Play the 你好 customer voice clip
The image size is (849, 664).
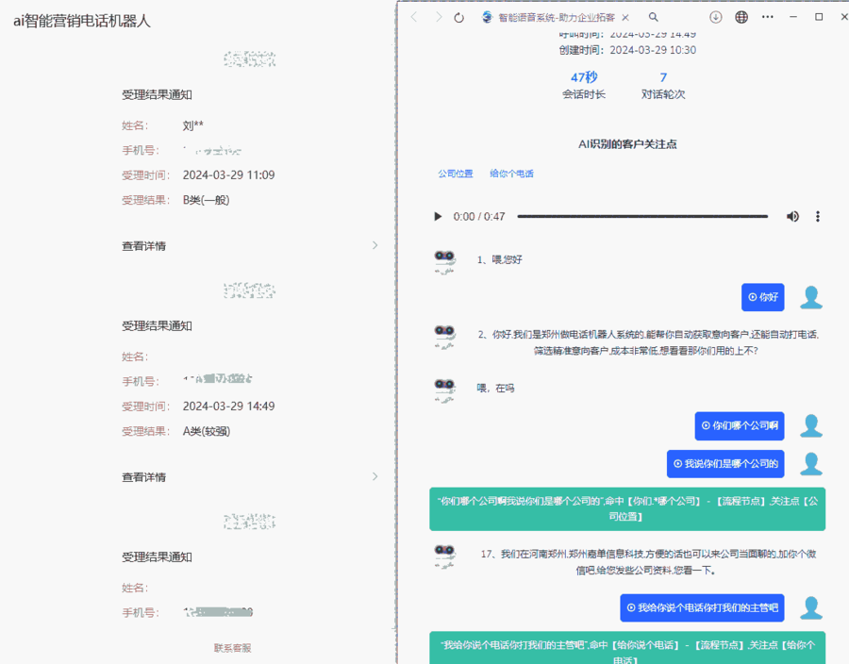[x=762, y=297]
